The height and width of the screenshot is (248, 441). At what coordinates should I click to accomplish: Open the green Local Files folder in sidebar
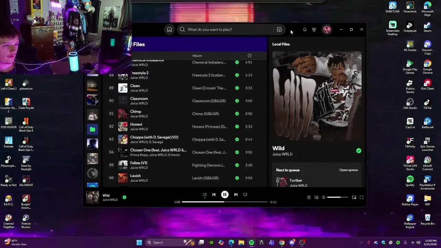click(x=92, y=129)
